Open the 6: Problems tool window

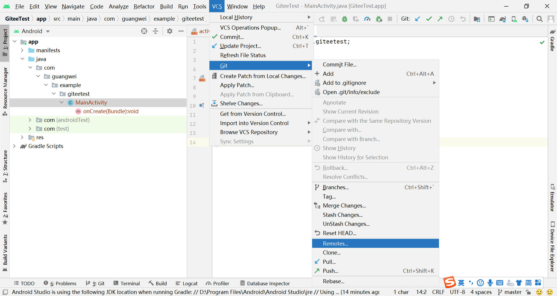coord(60,284)
